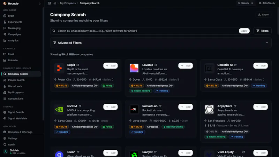
Task: Click the Company & Offerings icon
Action: pyautogui.click(x=5, y=132)
